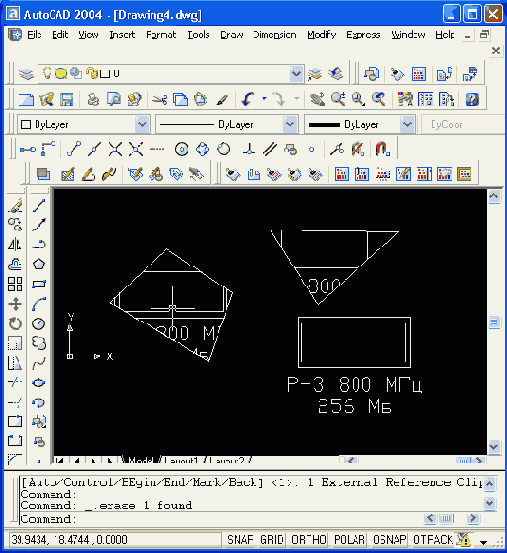Open the Format menu

click(160, 35)
